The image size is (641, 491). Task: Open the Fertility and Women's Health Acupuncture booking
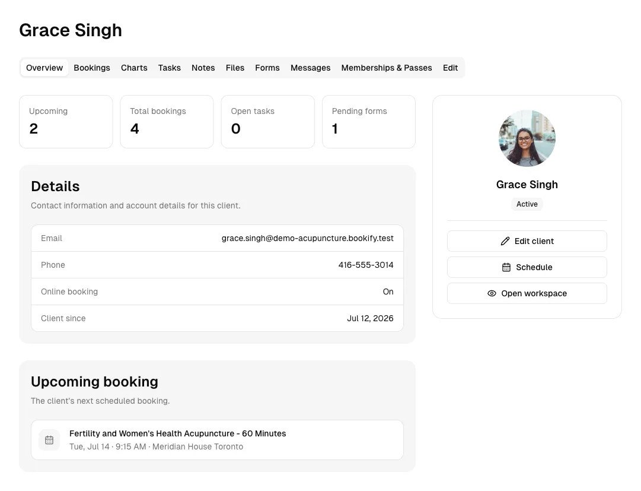tap(217, 440)
